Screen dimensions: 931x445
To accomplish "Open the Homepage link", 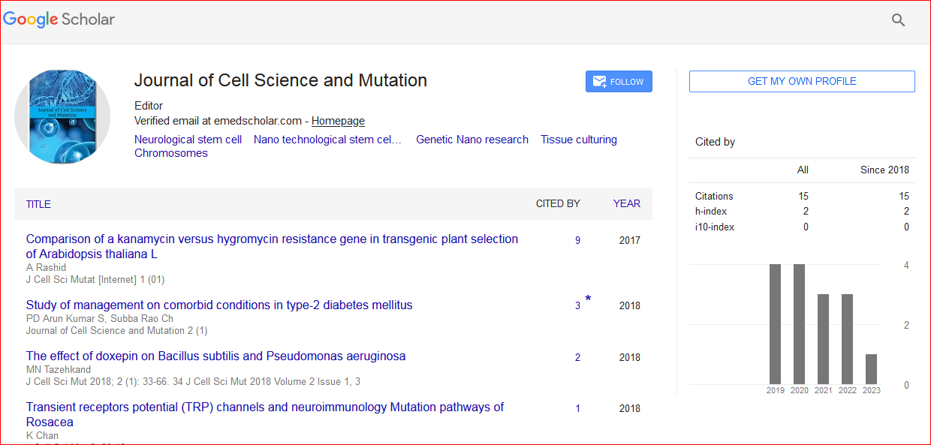I will coord(338,121).
